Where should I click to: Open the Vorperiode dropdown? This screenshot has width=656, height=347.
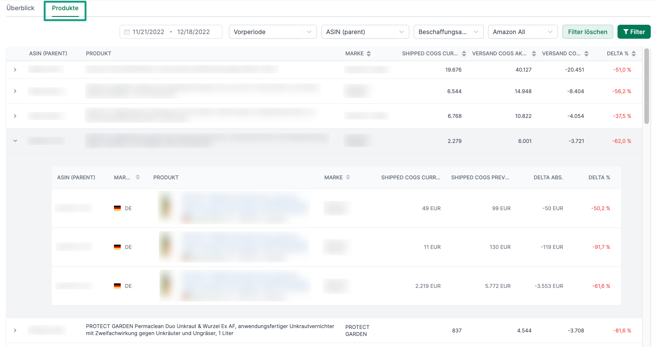pyautogui.click(x=273, y=32)
